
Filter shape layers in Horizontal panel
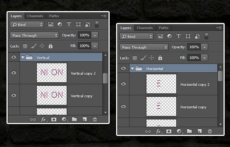(x=188, y=36)
